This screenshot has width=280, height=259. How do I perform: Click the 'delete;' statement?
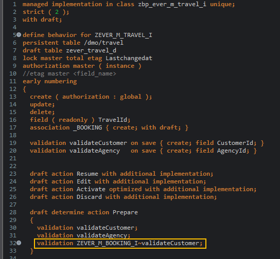click(x=42, y=112)
